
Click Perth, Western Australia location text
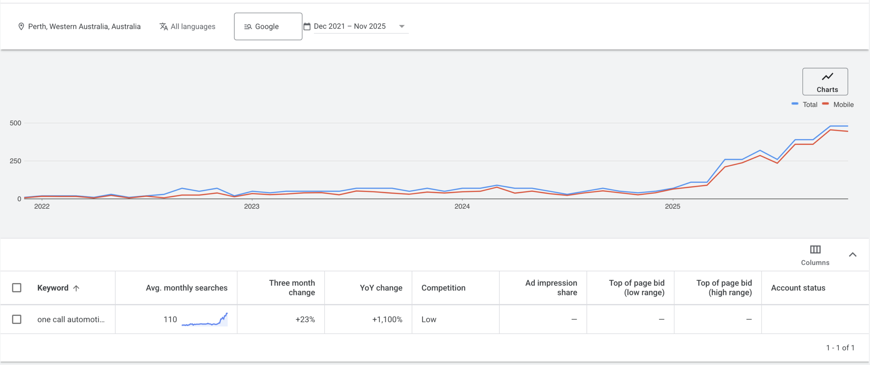[84, 27]
